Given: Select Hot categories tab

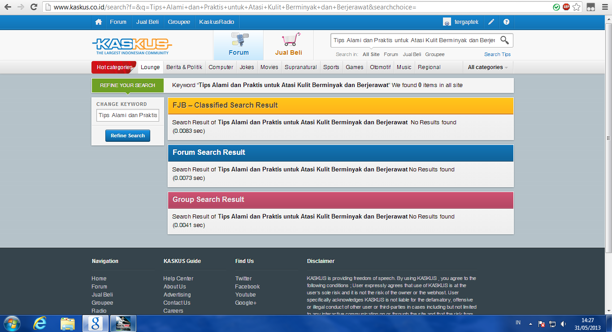Looking at the screenshot, I should coord(115,67).
